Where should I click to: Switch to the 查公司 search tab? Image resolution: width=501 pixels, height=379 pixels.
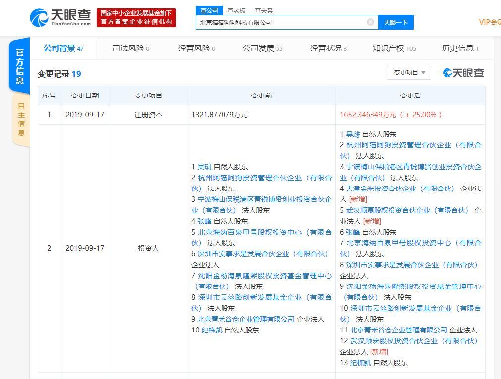click(209, 11)
